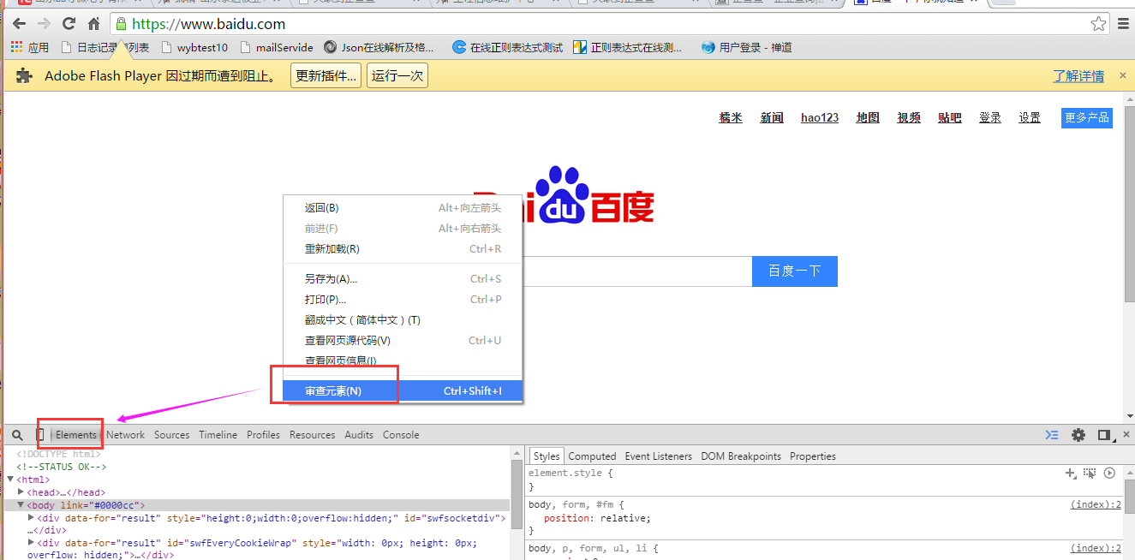The width and height of the screenshot is (1135, 560).
Task: Switch to the Sources tab in DevTools
Action: click(172, 435)
